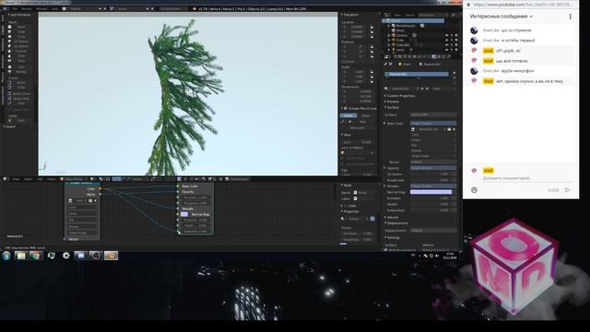590x332 pixels.
Task: Add a Monkey mesh primitive
Action: pyautogui.click(x=21, y=72)
